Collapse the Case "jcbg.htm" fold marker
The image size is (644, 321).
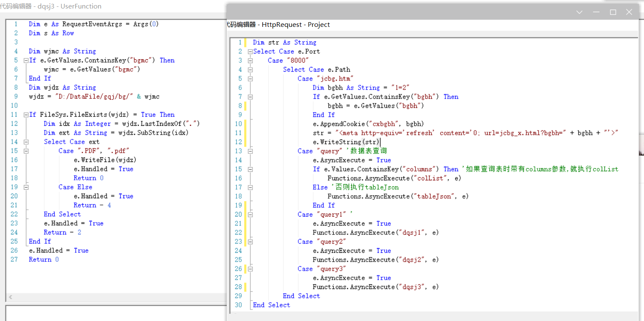coord(250,78)
